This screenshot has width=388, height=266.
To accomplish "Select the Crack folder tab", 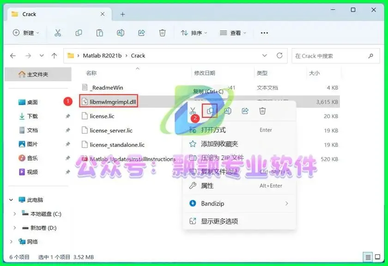I will (x=60, y=14).
